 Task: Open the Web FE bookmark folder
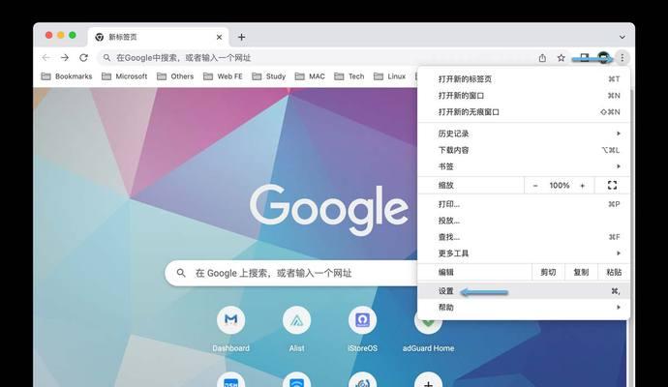[x=223, y=76]
